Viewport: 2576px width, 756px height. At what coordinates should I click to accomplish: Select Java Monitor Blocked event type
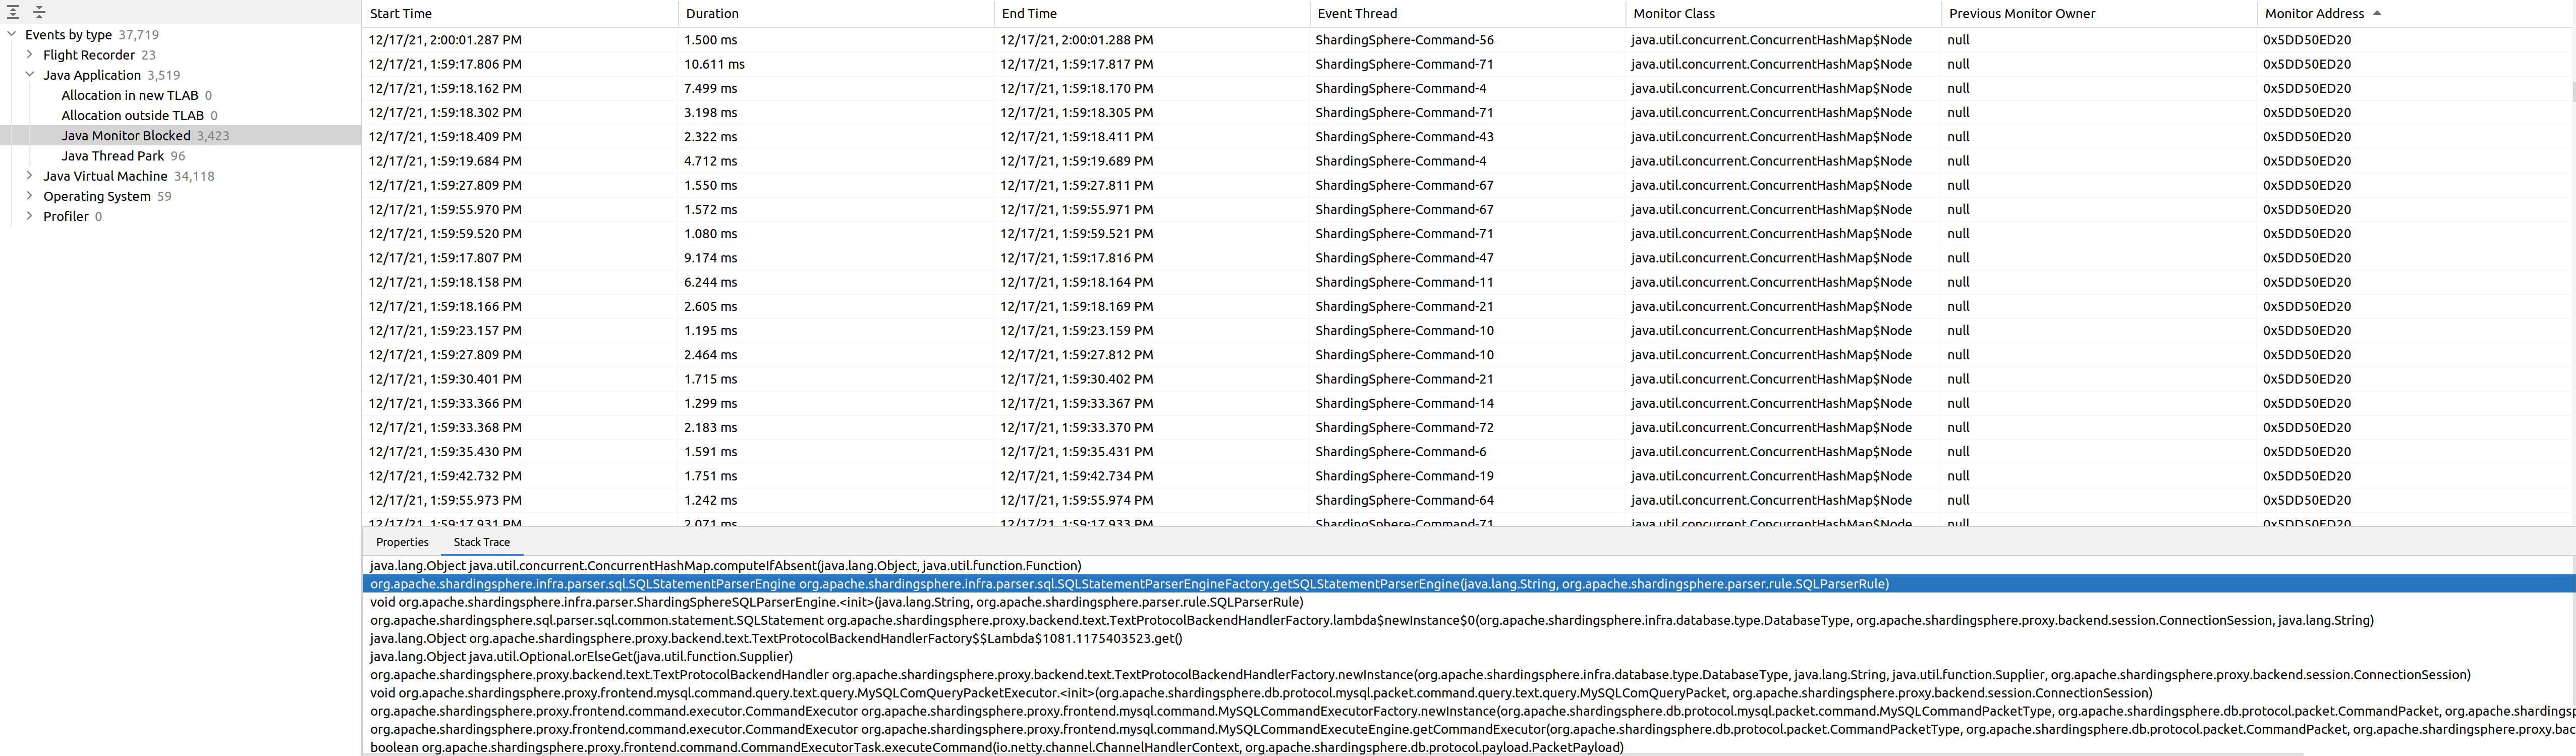126,135
